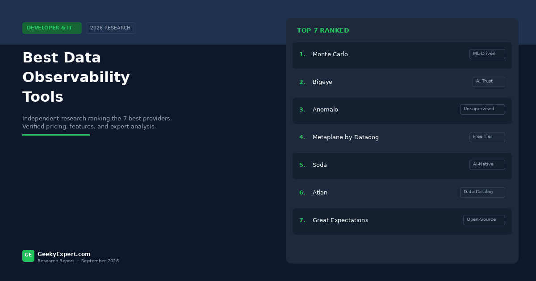
Task: Click the Free Tier tag
Action: point(487,137)
